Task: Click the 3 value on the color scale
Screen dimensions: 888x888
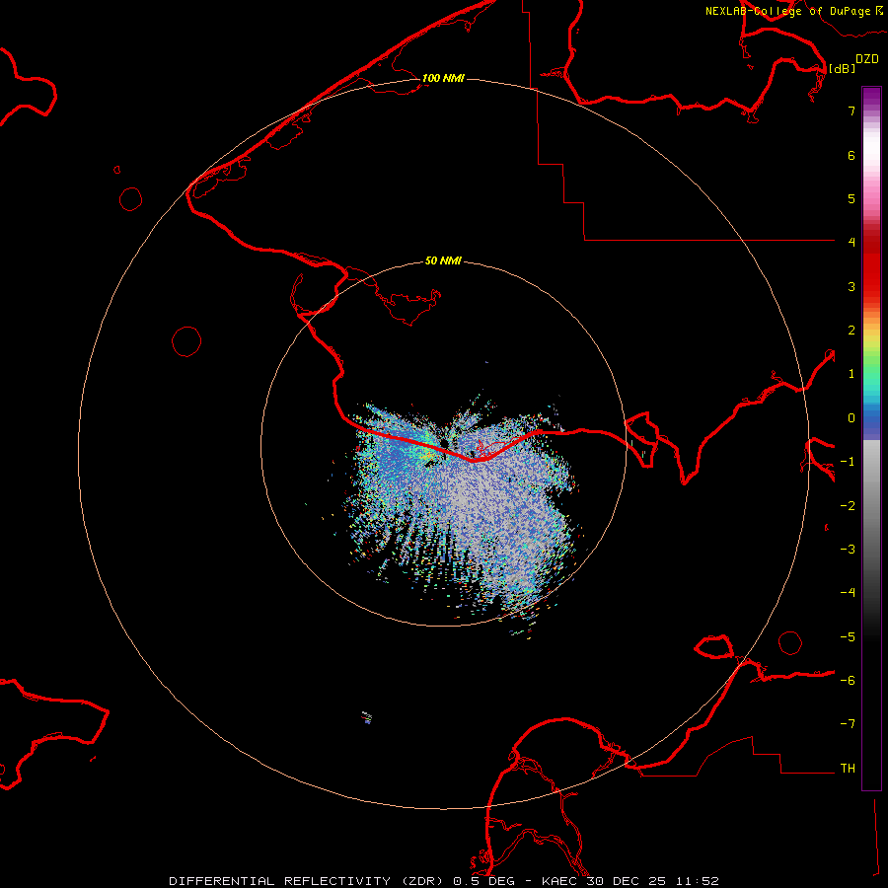Action: pos(851,286)
